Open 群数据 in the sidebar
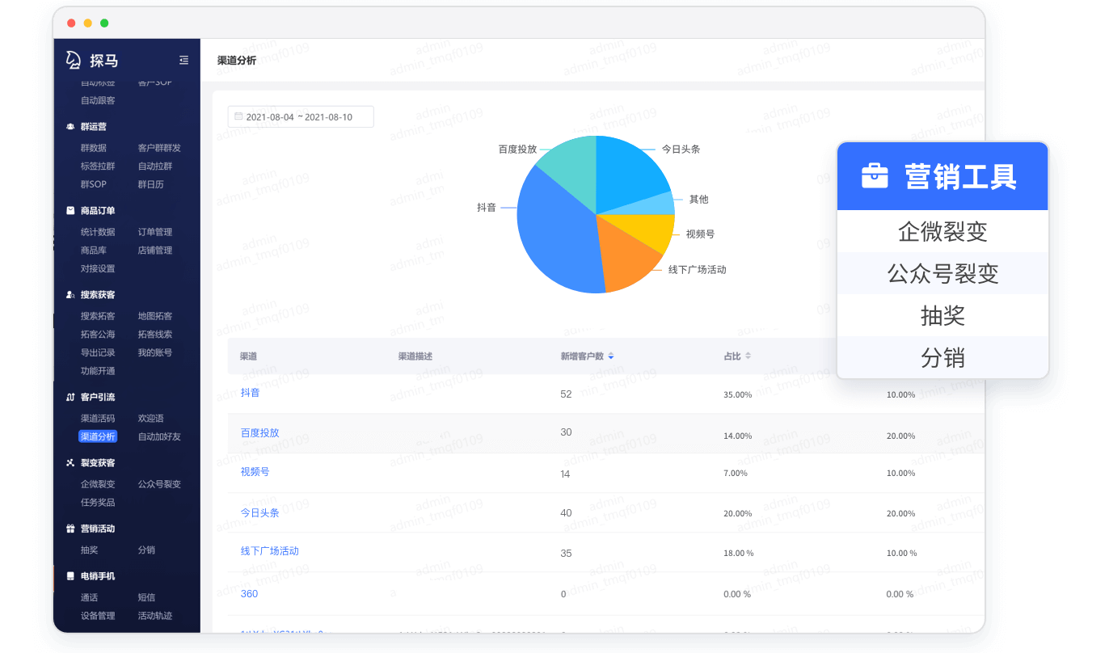Viewport: 1109px width, 653px height. click(x=94, y=148)
